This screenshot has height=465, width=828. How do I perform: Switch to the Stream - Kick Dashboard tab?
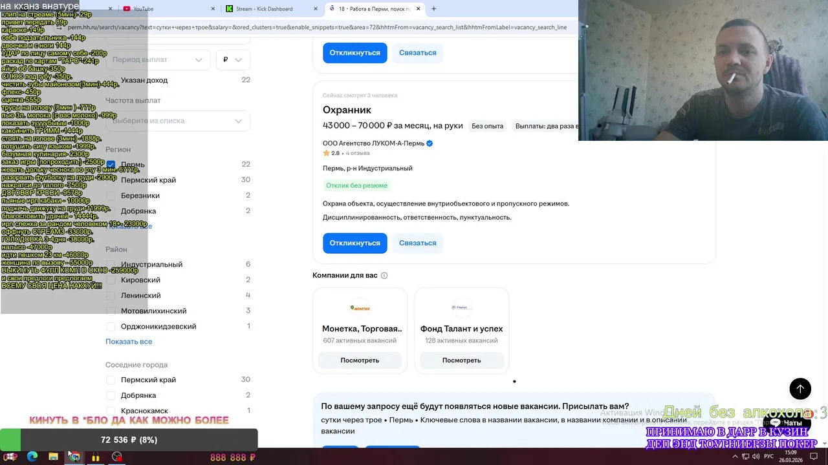tap(270, 9)
